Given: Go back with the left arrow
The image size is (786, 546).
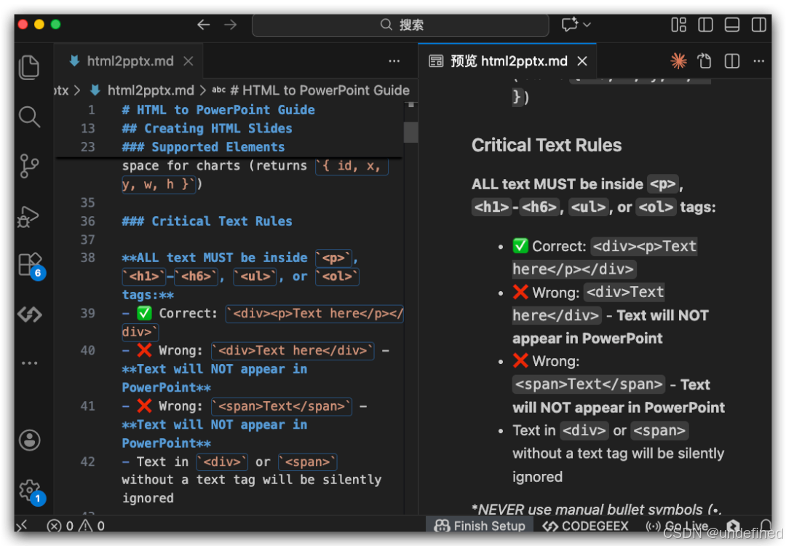Looking at the screenshot, I should coord(203,25).
